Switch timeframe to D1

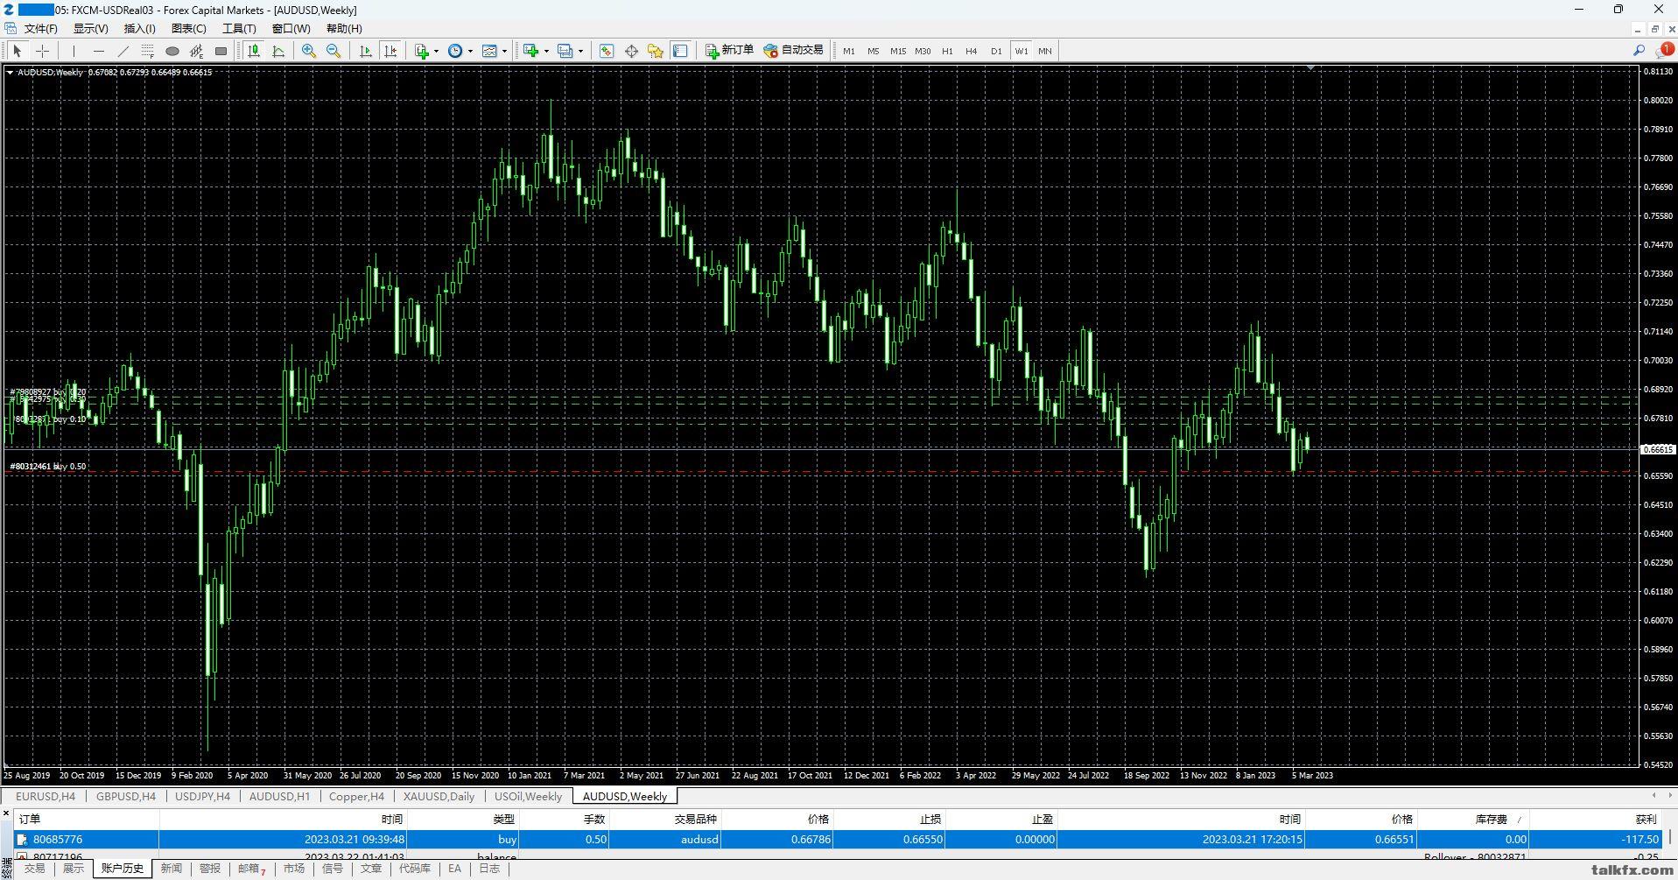(x=996, y=51)
